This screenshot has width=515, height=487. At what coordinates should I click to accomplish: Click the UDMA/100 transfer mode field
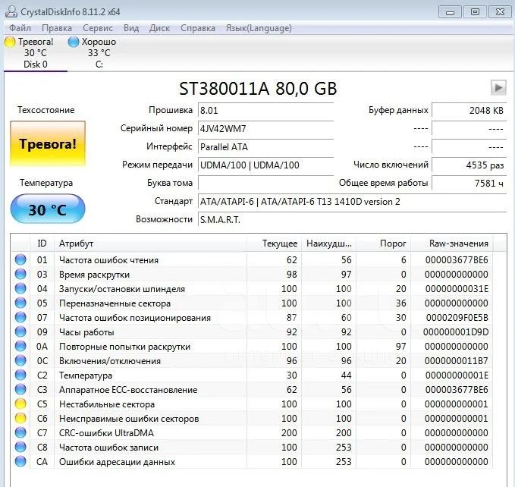coord(265,165)
